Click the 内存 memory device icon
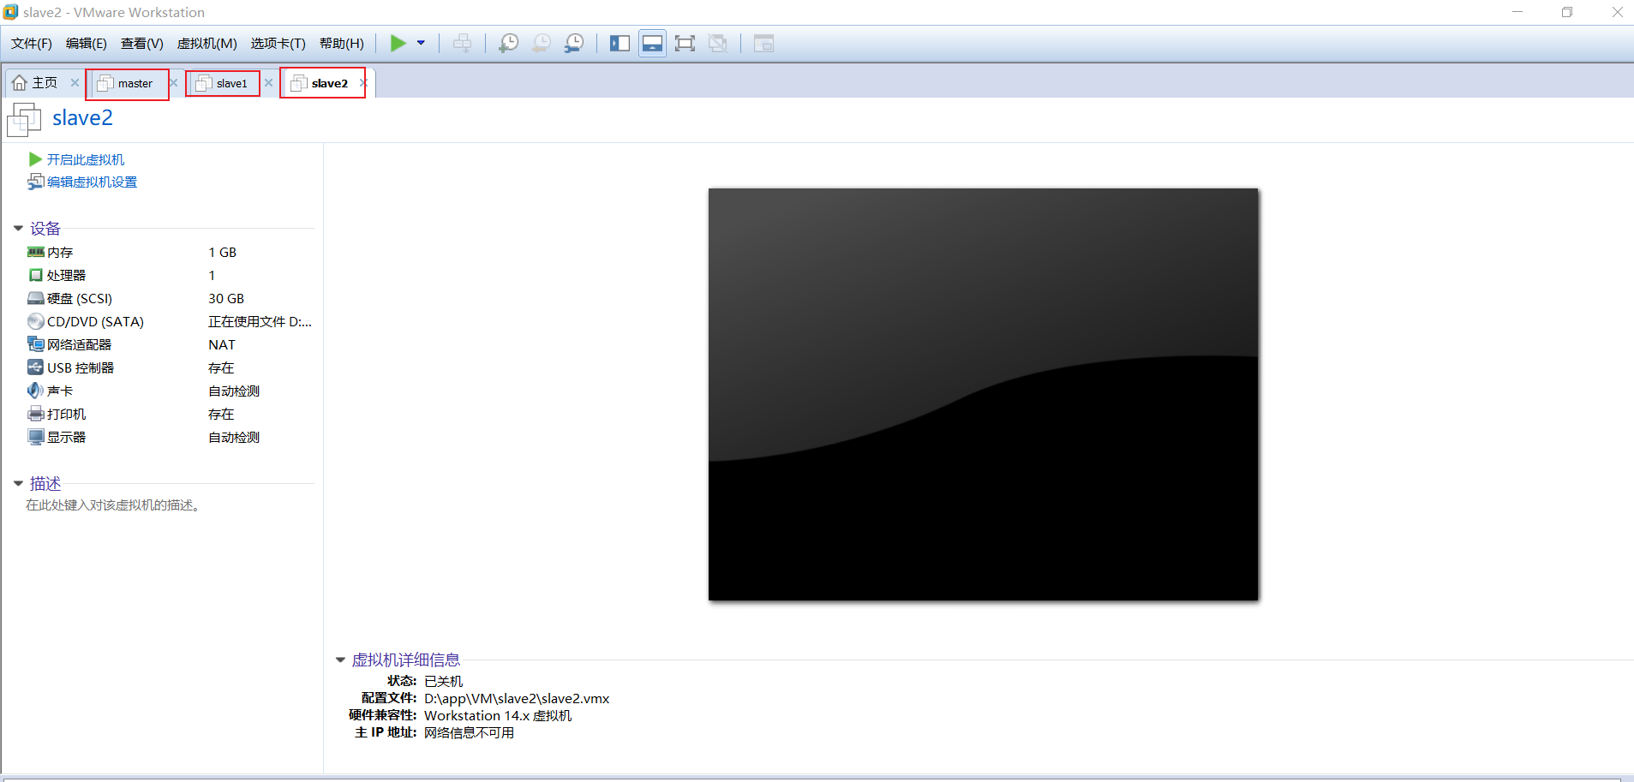Viewport: 1634px width, 782px height. click(36, 252)
